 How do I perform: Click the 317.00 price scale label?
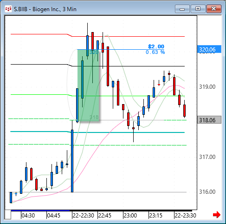pyautogui.click(x=207, y=157)
